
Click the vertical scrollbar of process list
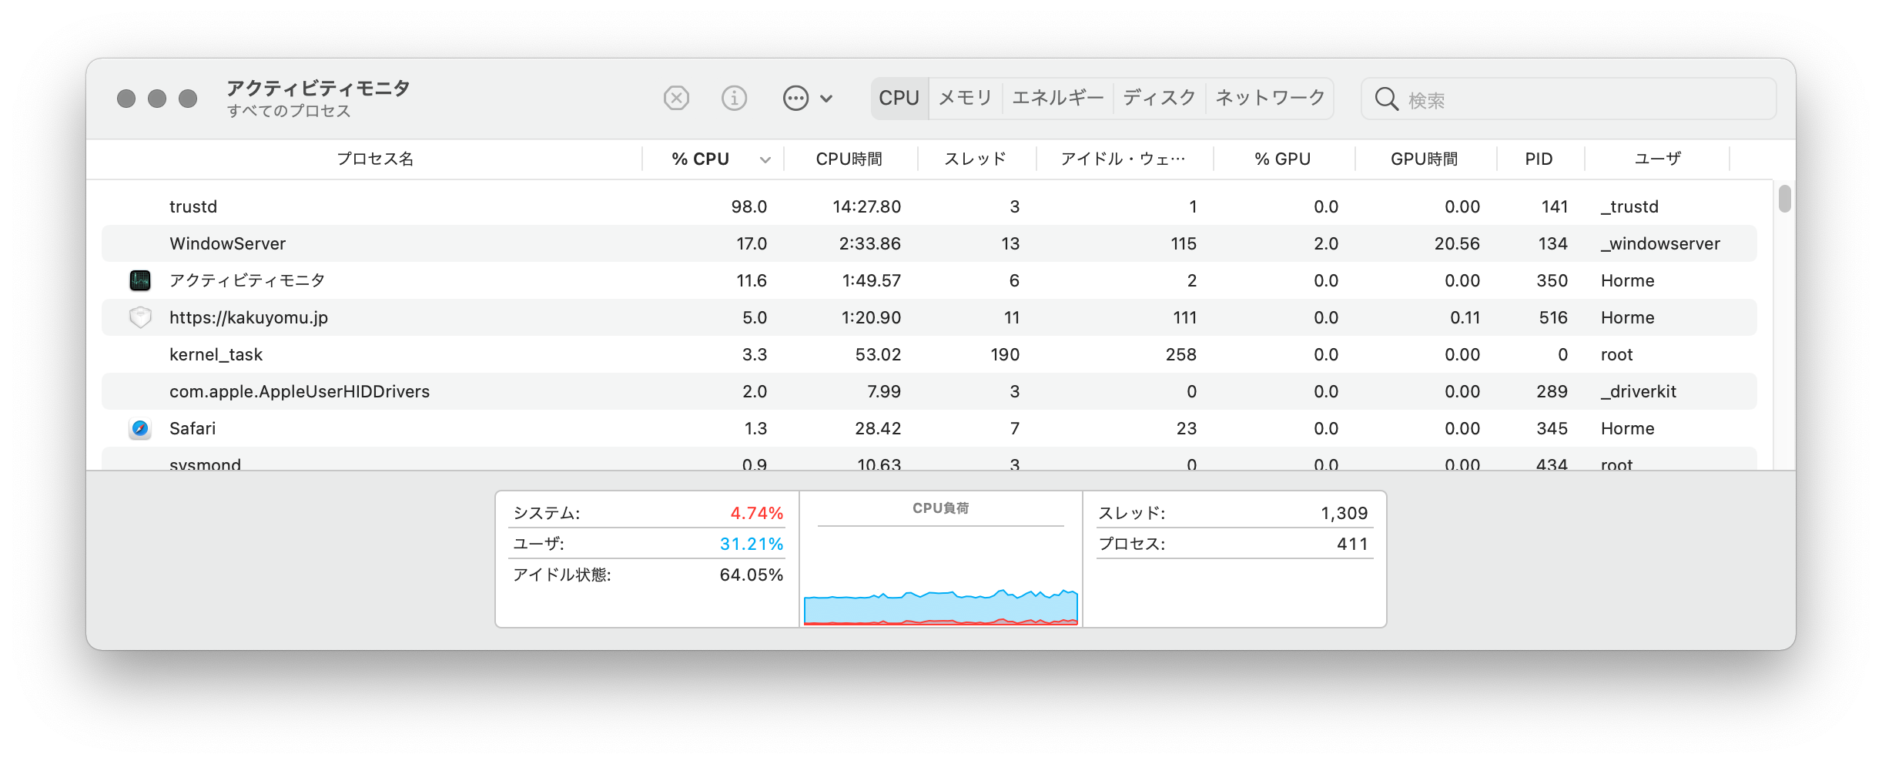coord(1784,199)
